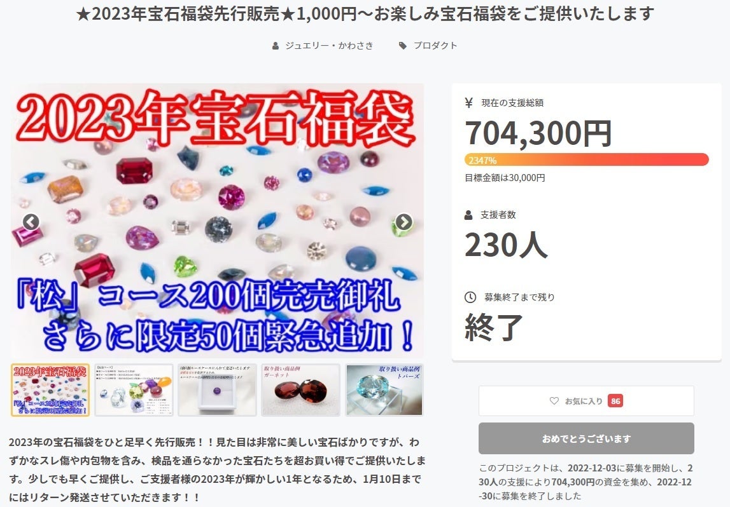730x507 pixels.
Task: Click the main 2023年宝石福袋 slideshow image
Action: click(x=218, y=221)
